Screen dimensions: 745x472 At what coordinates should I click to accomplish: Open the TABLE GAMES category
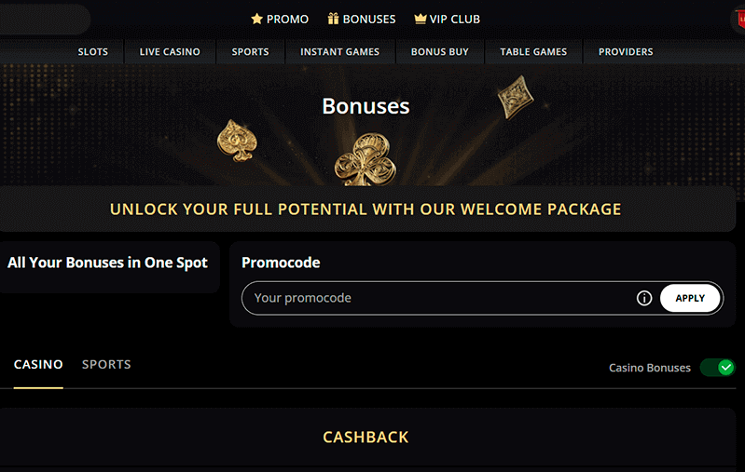(533, 52)
